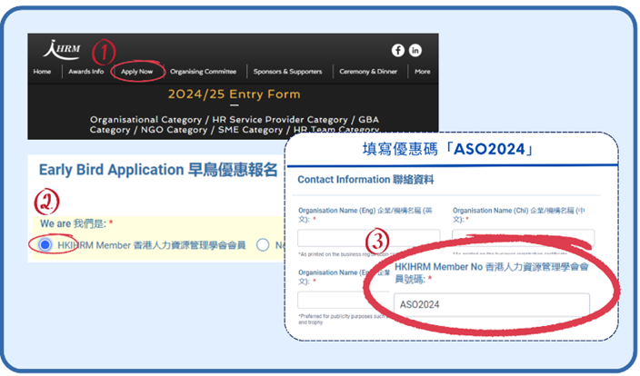The width and height of the screenshot is (640, 376).
Task: Open Ceremony & Dinner menu
Action: pos(368,72)
